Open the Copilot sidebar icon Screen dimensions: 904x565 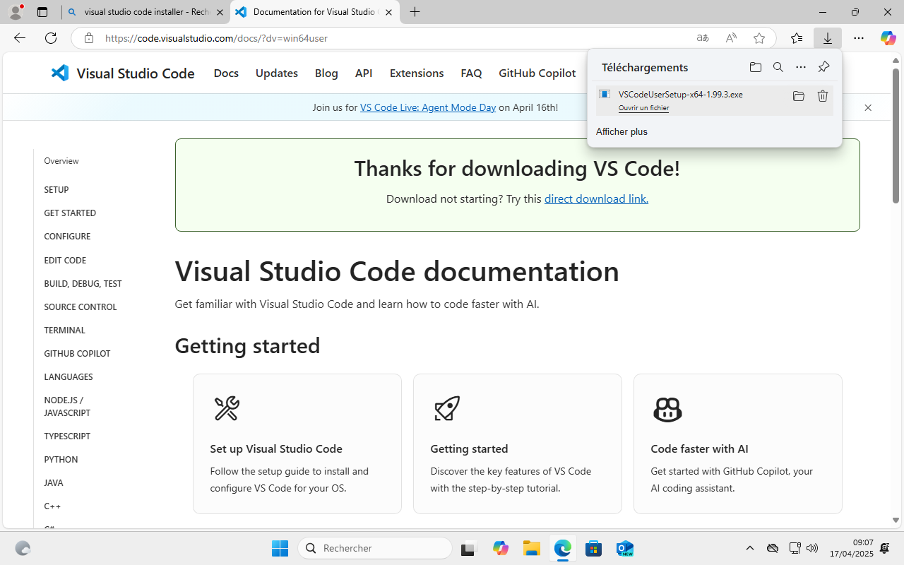(888, 38)
